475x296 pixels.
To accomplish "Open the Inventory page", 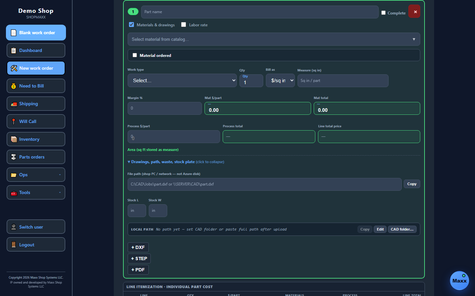I will (x=36, y=139).
